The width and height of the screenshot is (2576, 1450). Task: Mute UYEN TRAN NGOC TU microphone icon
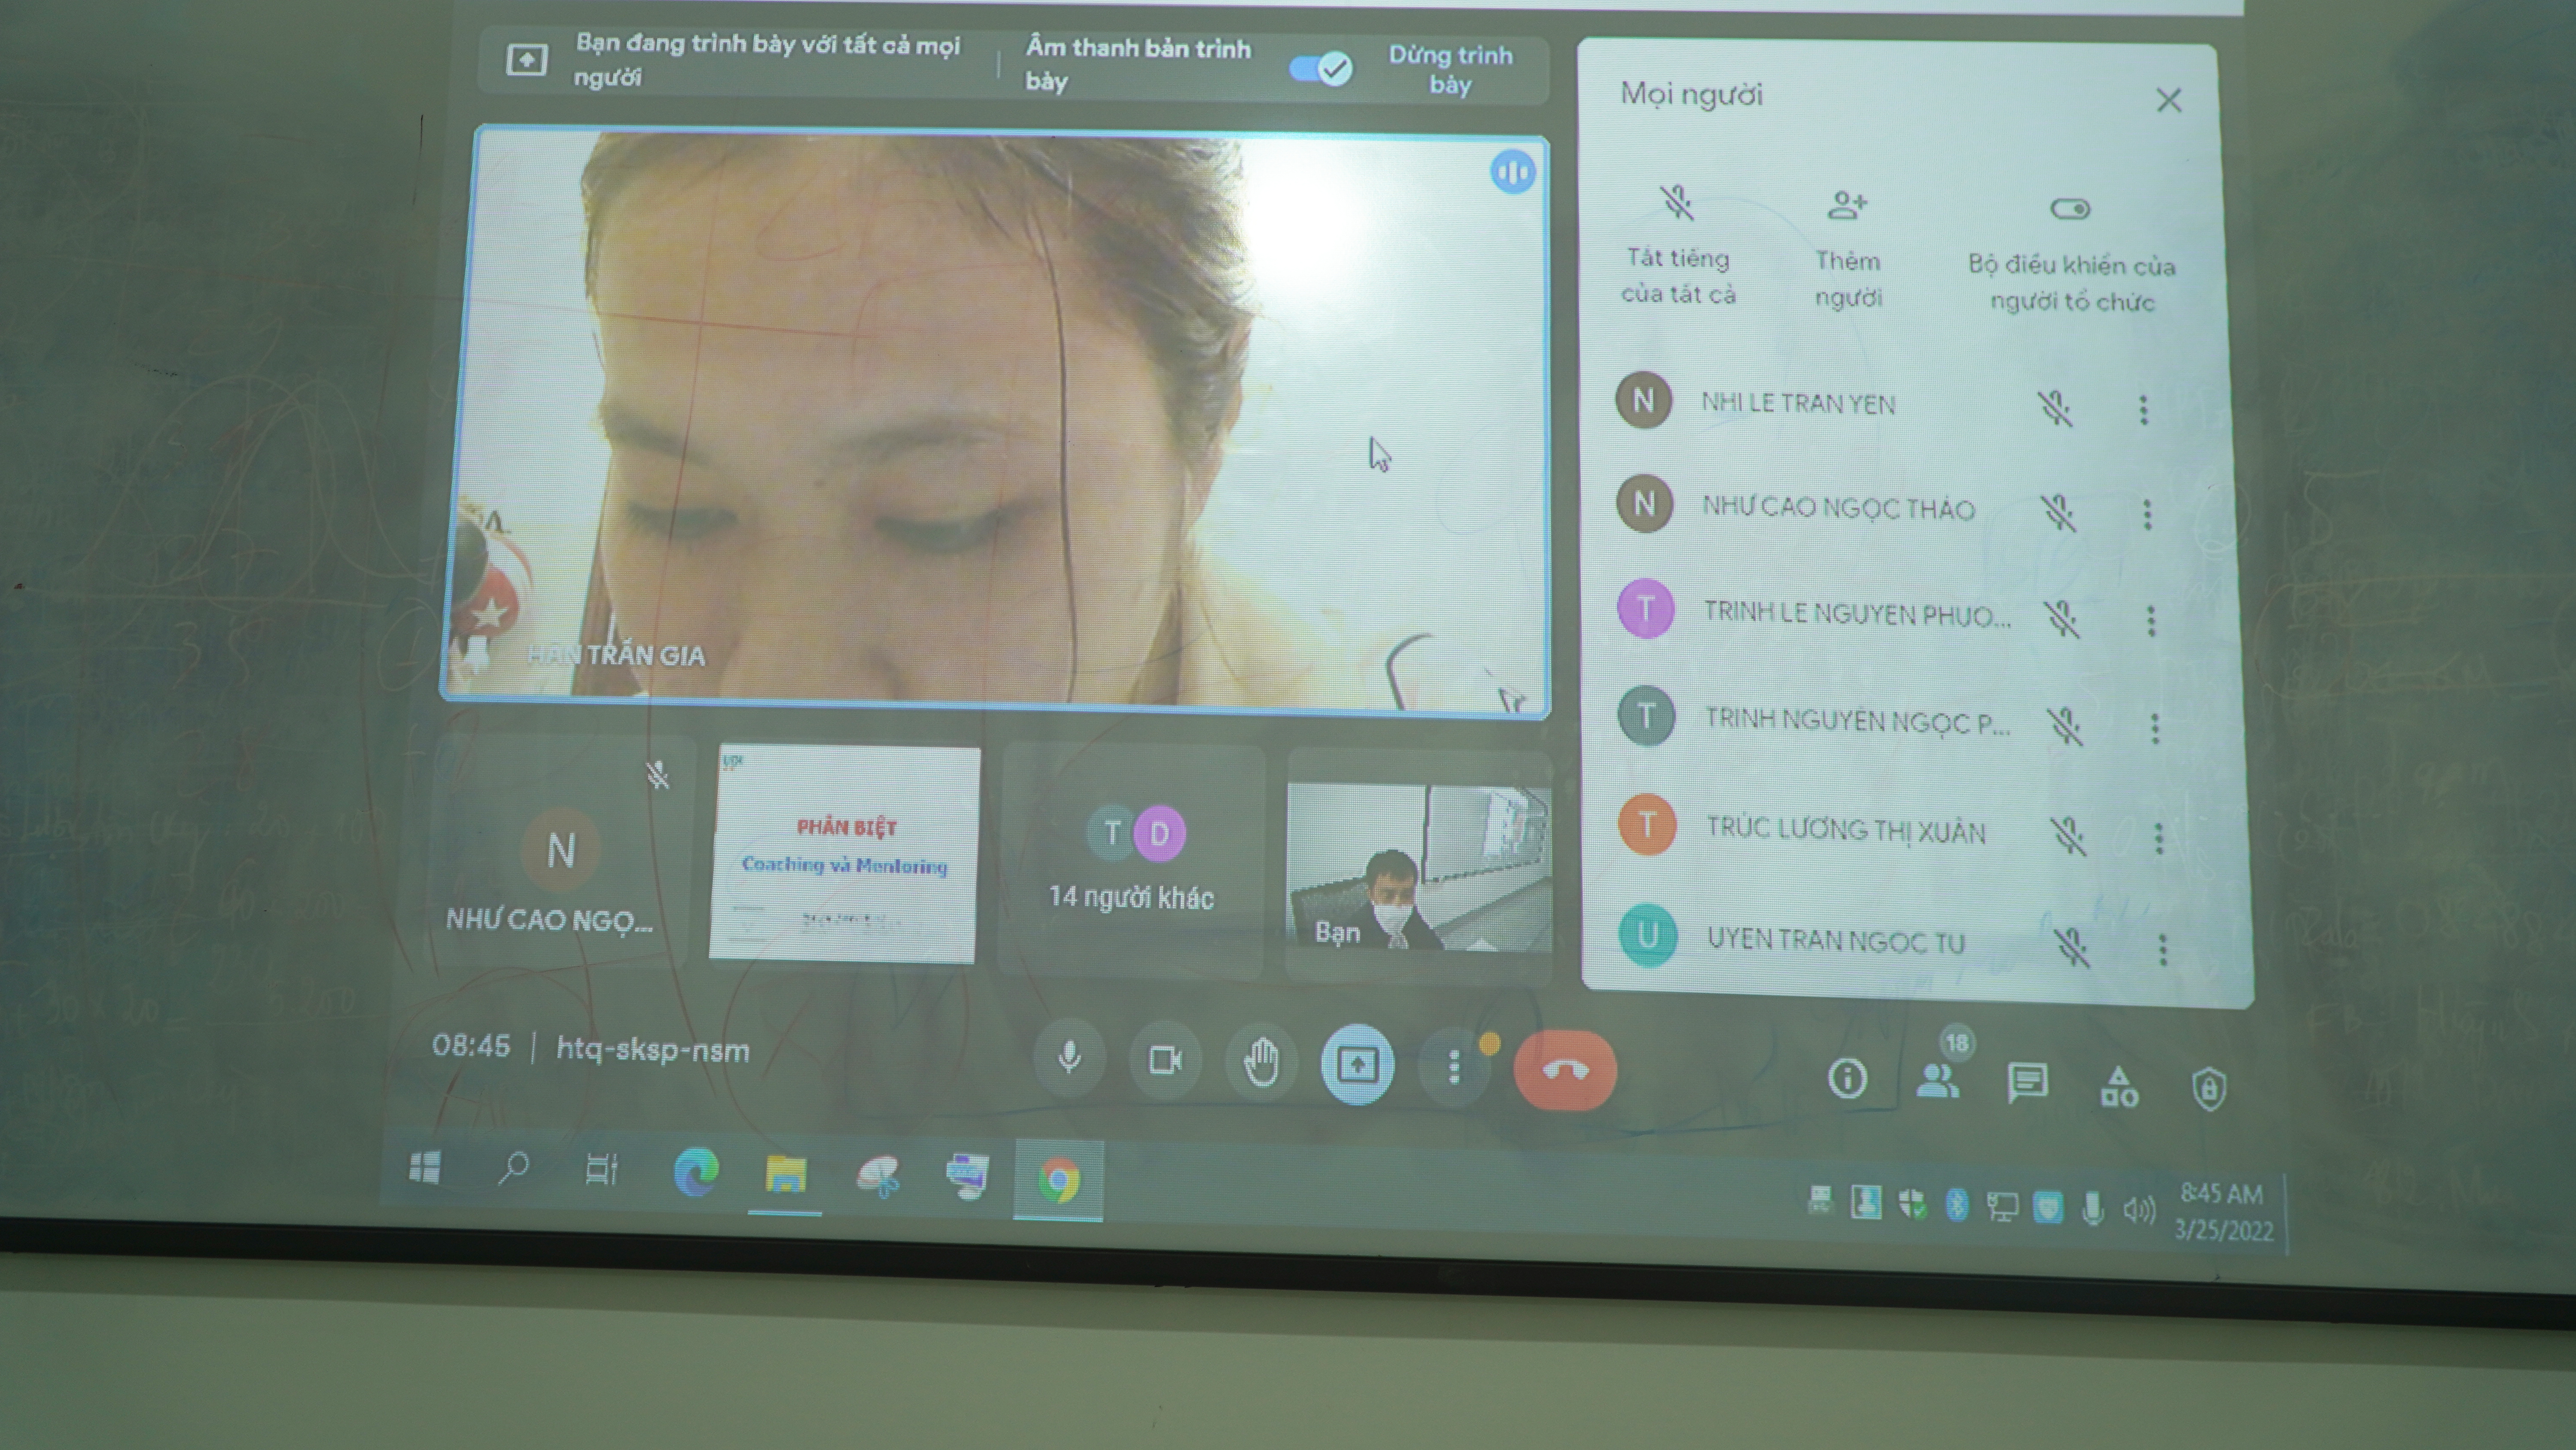tap(2072, 946)
